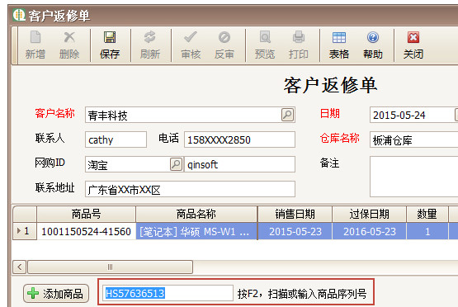The image size is (458, 307).
Task: Select cell 1001150524-41560
Action: [86, 231]
